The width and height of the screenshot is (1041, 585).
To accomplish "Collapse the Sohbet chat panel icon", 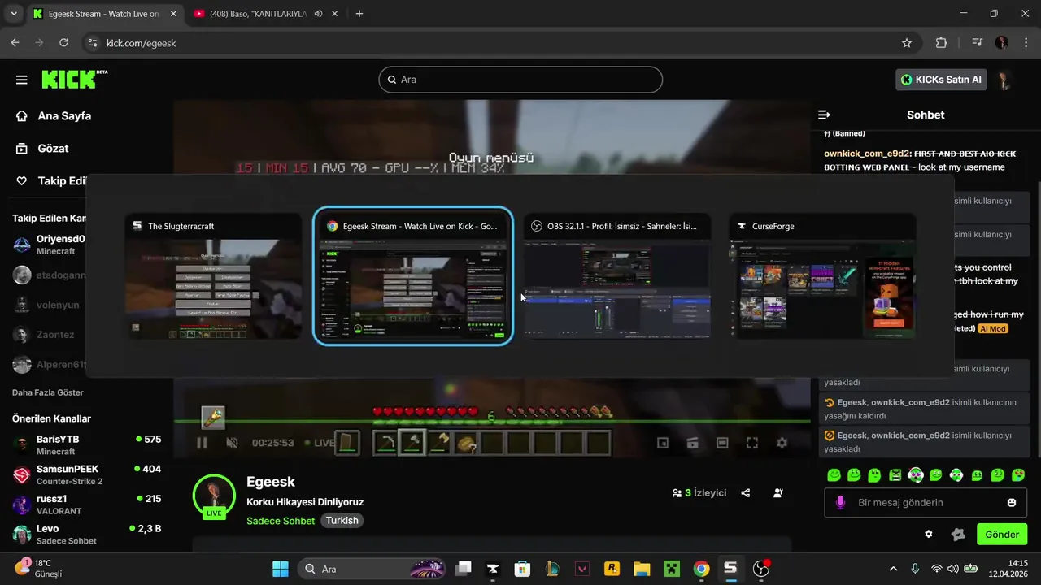I will [x=824, y=115].
